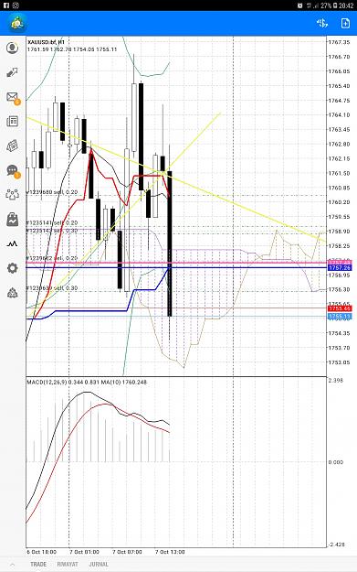Switch to the TRADE tab
The image size is (357, 572).
[38, 565]
